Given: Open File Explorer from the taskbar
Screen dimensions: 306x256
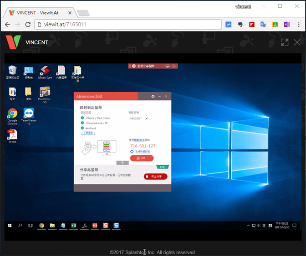Looking at the screenshot, I should [x=52, y=226].
